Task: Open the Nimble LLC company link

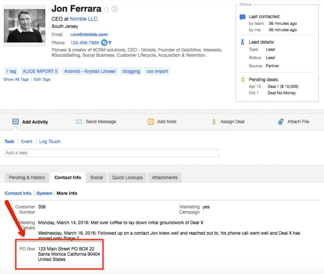Action: (x=84, y=19)
